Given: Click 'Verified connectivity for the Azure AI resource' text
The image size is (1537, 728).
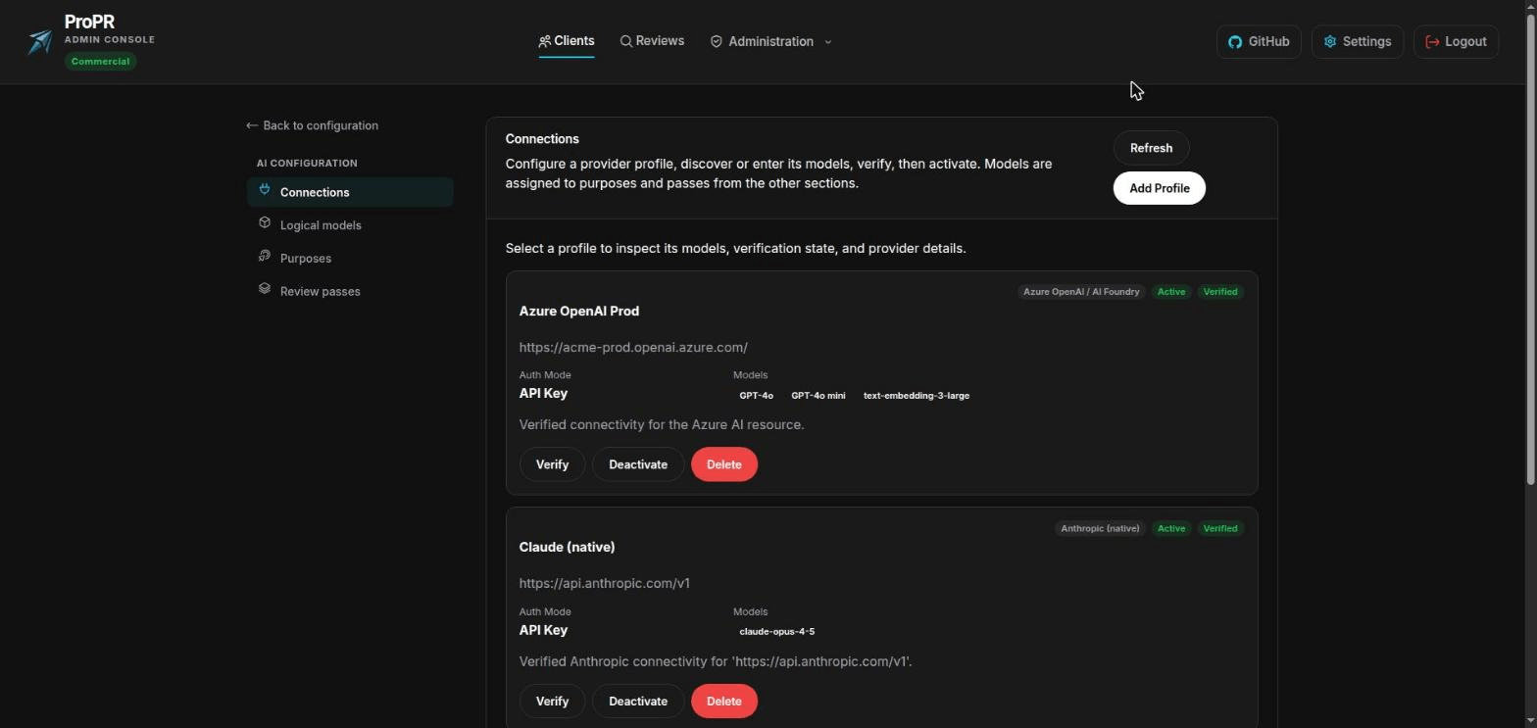Looking at the screenshot, I should [662, 425].
